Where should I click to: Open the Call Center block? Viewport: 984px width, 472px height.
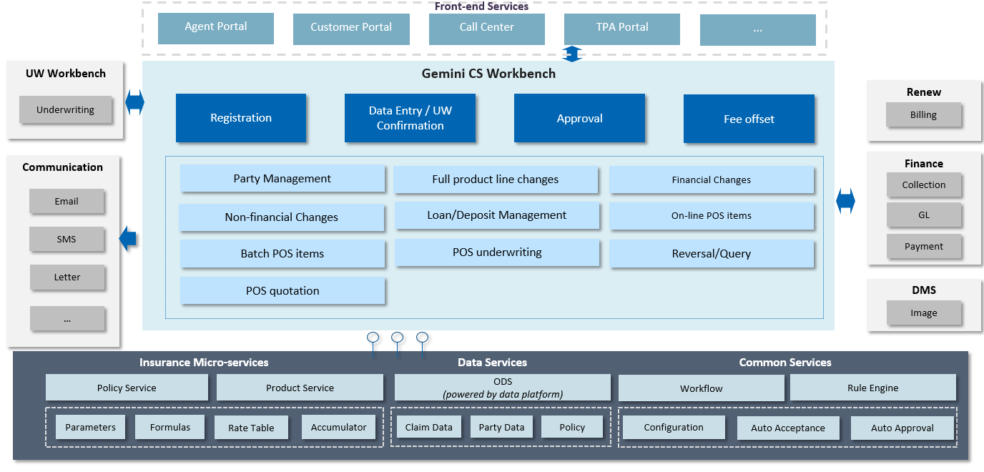pyautogui.click(x=486, y=29)
